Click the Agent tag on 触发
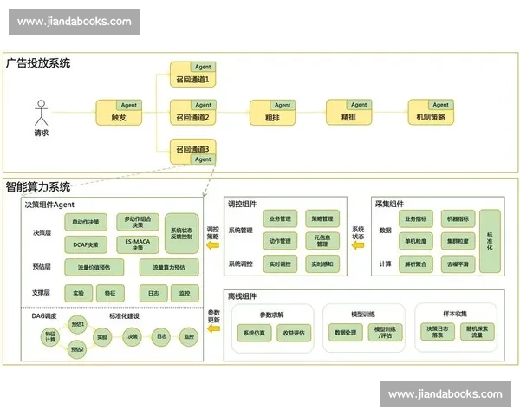Viewport: 520px width, 416px height. (128, 105)
